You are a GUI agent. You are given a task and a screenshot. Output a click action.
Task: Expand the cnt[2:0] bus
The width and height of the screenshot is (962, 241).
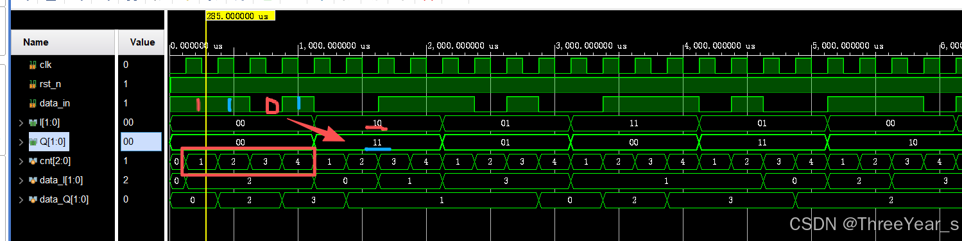pos(21,161)
